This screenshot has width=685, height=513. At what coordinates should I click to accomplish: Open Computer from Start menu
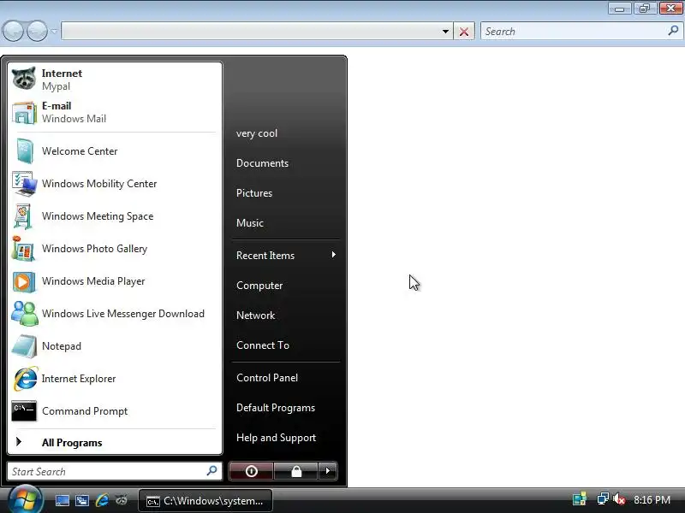click(x=259, y=286)
